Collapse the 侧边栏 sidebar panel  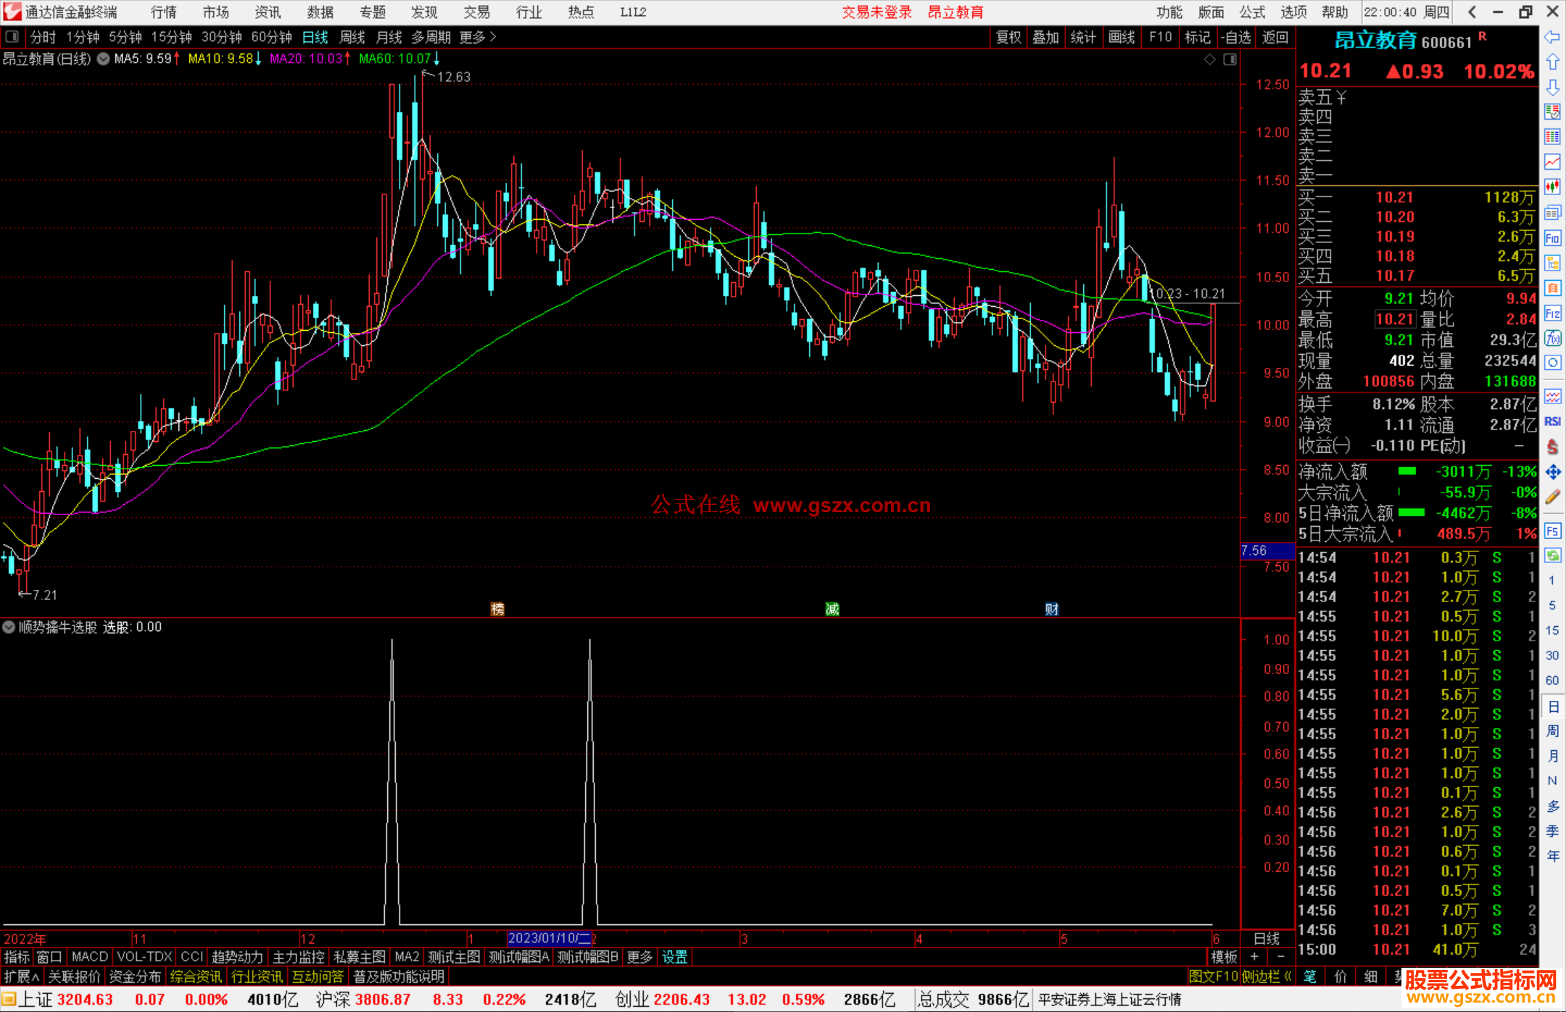pyautogui.click(x=1267, y=976)
